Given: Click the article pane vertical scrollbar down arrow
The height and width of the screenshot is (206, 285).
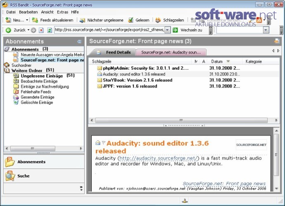Looking at the screenshot, I should [276, 188].
